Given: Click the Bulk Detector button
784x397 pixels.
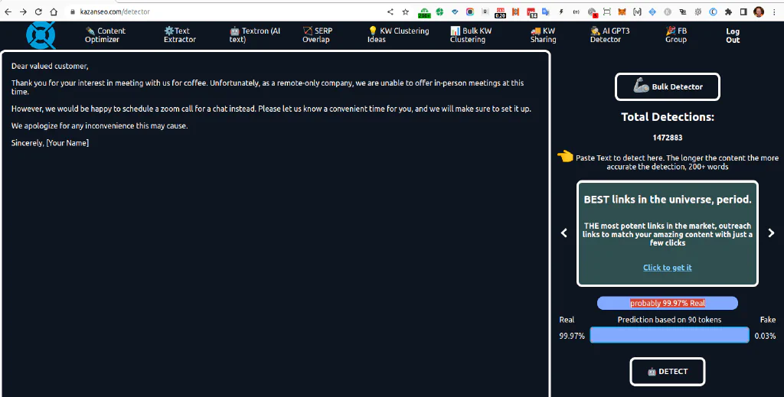Looking at the screenshot, I should point(667,87).
